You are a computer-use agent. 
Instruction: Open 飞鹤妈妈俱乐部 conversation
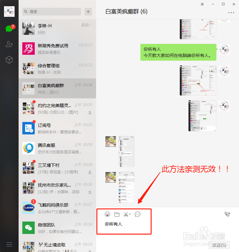point(57,208)
